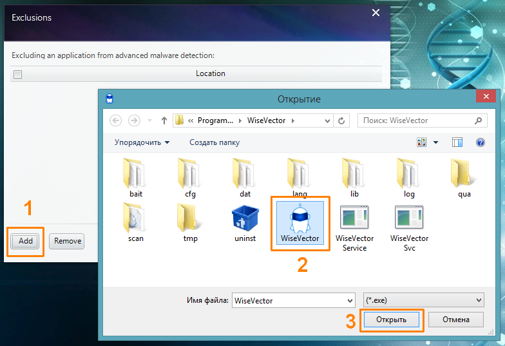Change the view mode icon
This screenshot has width=505, height=346.
(x=421, y=142)
